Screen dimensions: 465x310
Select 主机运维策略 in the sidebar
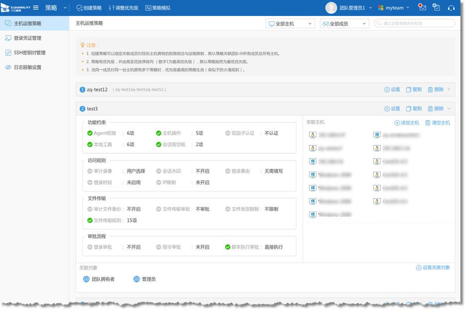(34, 23)
